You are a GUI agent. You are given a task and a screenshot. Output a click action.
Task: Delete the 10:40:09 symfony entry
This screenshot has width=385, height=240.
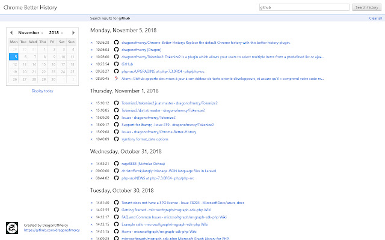[x=91, y=139]
